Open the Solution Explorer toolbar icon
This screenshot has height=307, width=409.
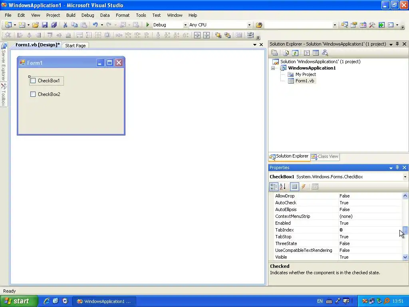point(345,25)
